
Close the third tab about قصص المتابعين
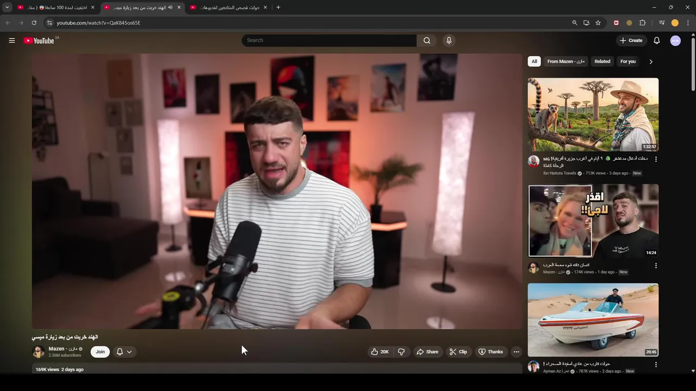(x=265, y=7)
